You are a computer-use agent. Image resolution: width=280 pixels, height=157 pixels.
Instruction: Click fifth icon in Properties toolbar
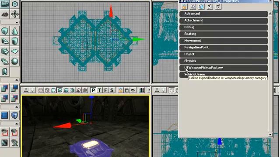(x=218, y=7)
